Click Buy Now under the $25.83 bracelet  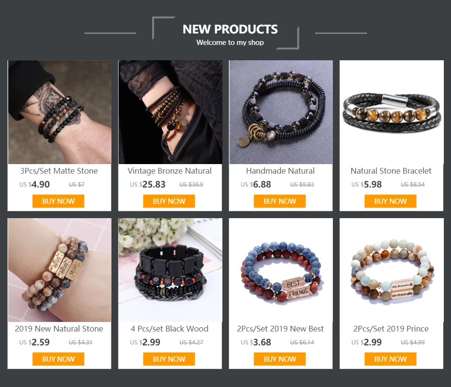coord(169,201)
